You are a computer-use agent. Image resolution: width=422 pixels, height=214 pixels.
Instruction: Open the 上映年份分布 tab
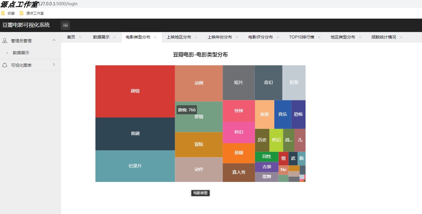(220, 37)
